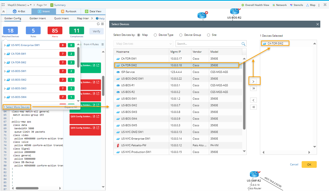This screenshot has width=329, height=191.
Task: Click the horizontal scrollbar under config text
Action: click(x=27, y=188)
